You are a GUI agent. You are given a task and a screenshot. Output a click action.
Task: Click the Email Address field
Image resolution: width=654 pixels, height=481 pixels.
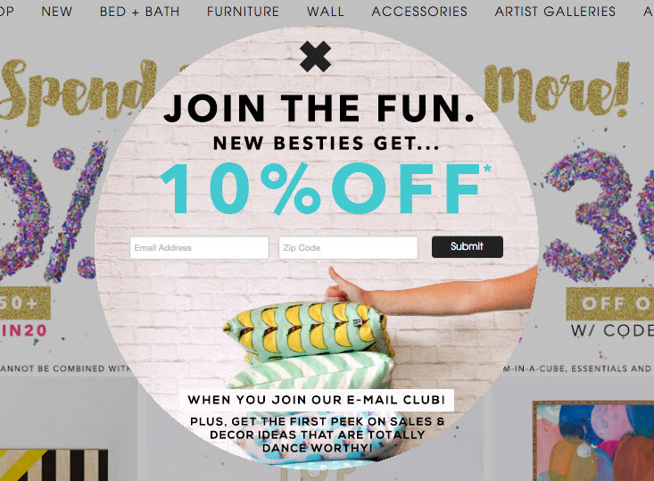click(x=199, y=248)
